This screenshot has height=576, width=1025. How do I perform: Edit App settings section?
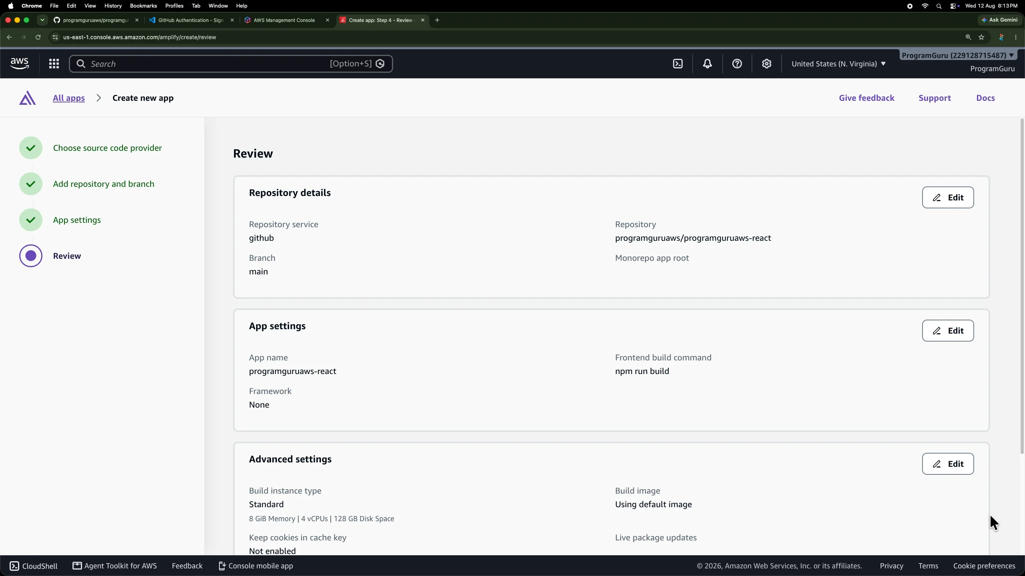(x=948, y=331)
